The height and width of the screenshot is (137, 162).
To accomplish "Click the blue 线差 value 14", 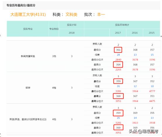I will pos(135,118).
